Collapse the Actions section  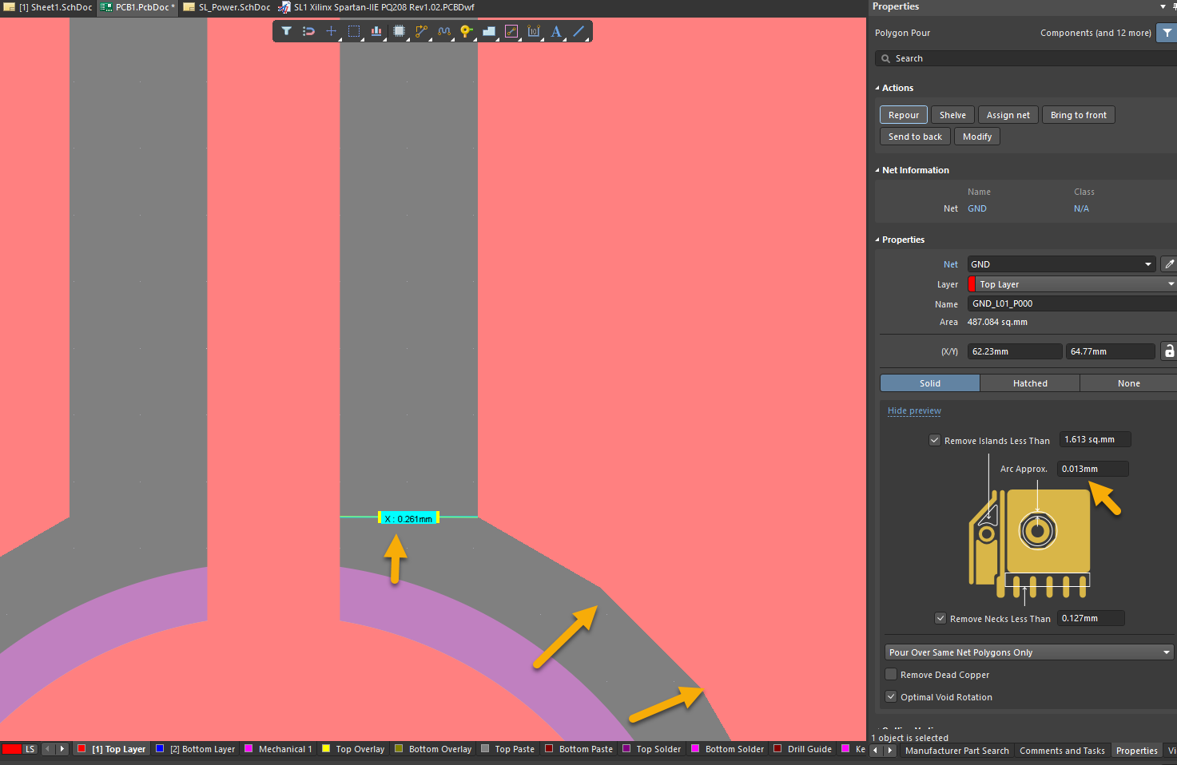tap(877, 88)
